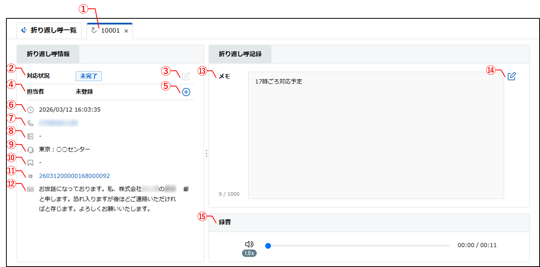Change the 1.0x playback speed
540x267 pixels.
pos(249,253)
